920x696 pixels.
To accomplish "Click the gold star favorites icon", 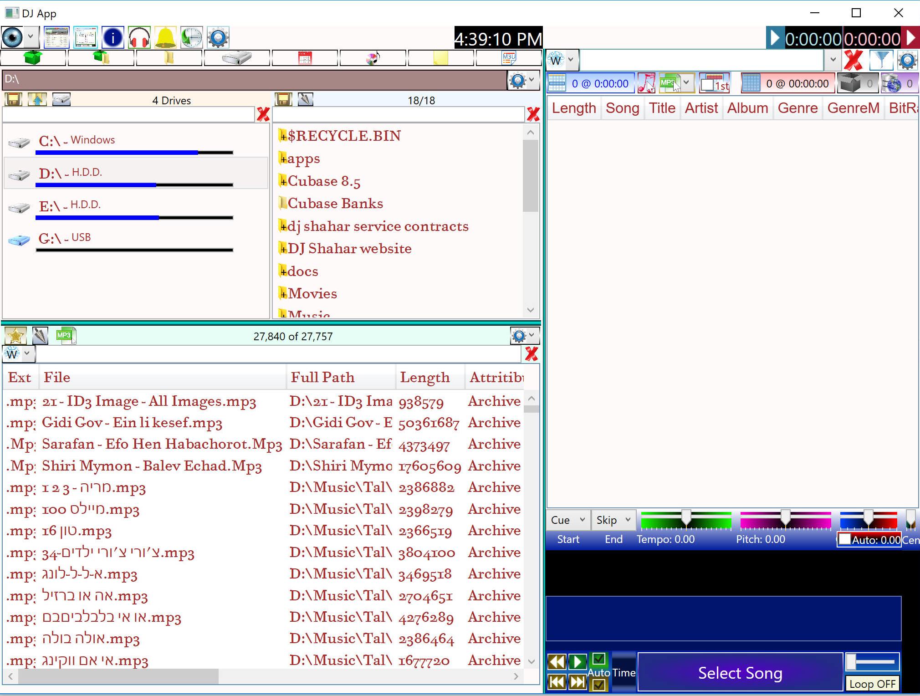I will (15, 336).
